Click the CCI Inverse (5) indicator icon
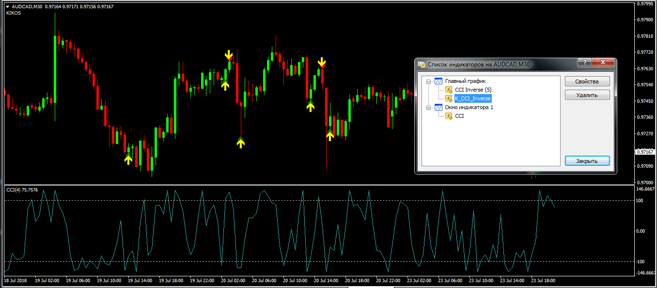 click(449, 90)
